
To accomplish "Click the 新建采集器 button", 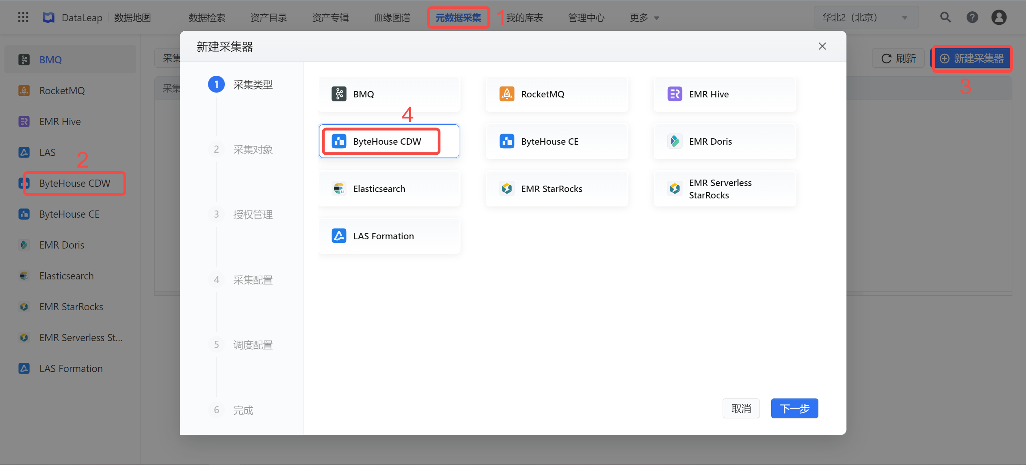I will tap(971, 59).
